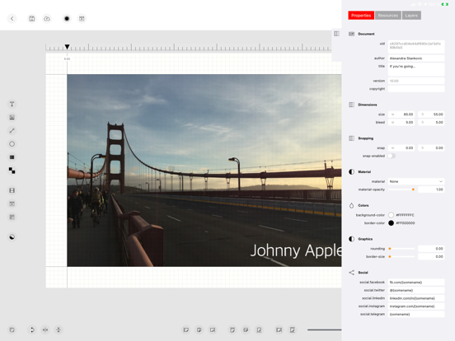Click the save document icon
Viewport: 455px width, 341px height.
tap(31, 19)
